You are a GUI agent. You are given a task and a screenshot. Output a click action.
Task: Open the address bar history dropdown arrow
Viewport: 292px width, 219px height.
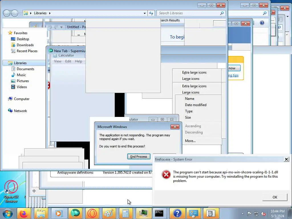click(x=145, y=13)
